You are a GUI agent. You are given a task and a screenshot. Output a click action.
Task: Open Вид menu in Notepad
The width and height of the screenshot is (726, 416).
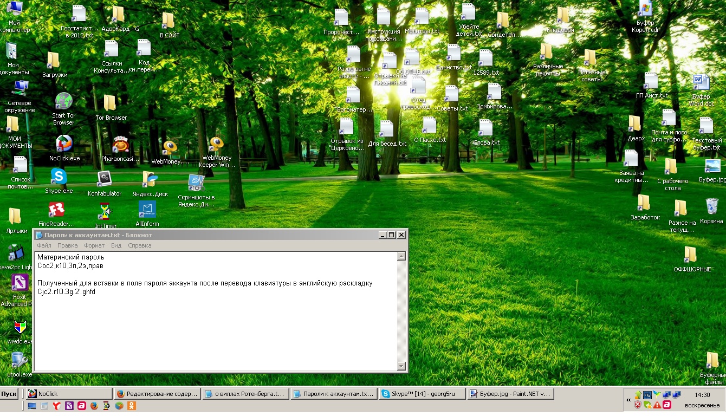116,245
